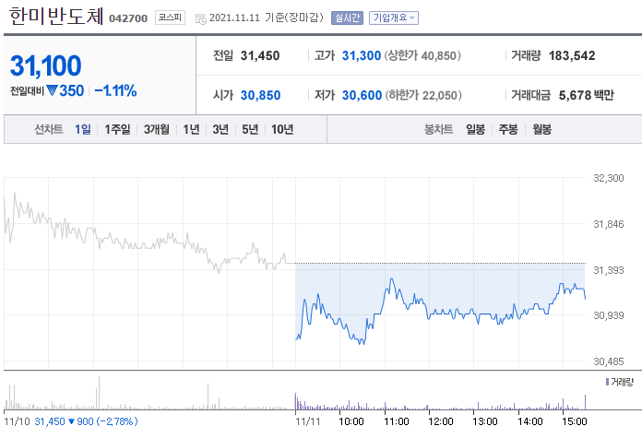The width and height of the screenshot is (642, 438).
Task: Select the 1주일 line chart tab
Action: 117,130
